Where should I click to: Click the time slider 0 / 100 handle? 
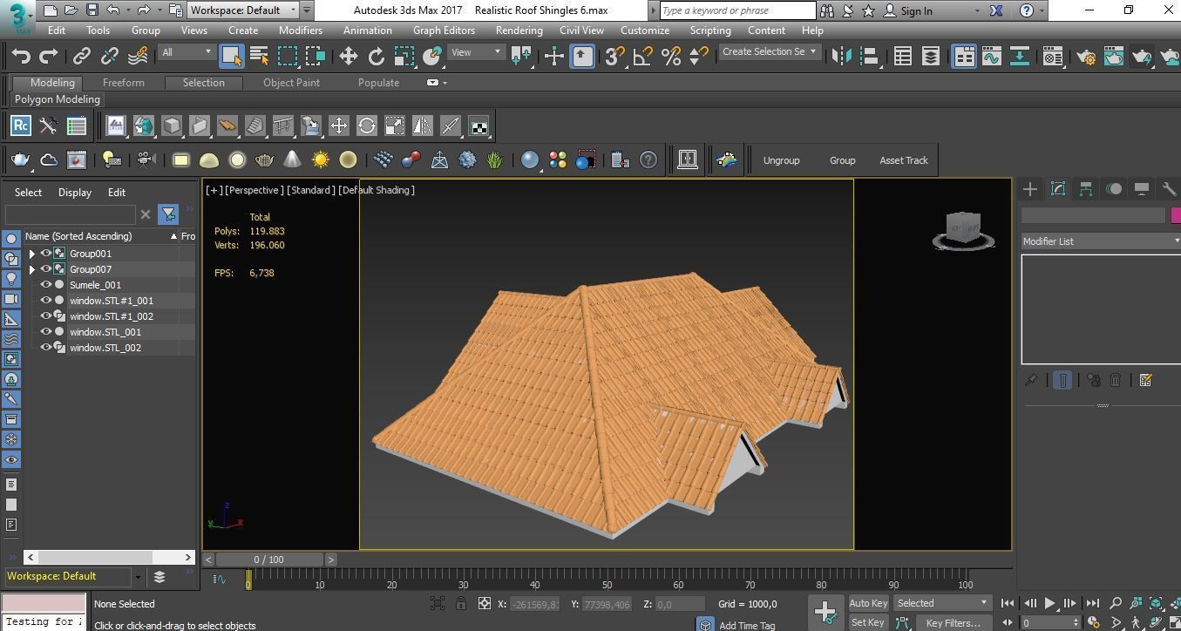pyautogui.click(x=268, y=560)
